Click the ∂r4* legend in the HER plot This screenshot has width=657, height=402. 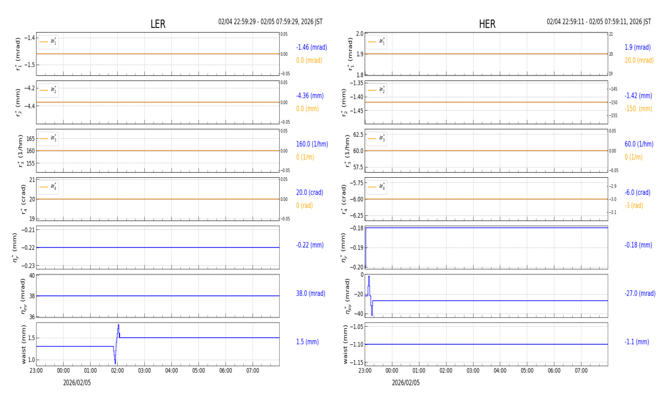(x=377, y=187)
